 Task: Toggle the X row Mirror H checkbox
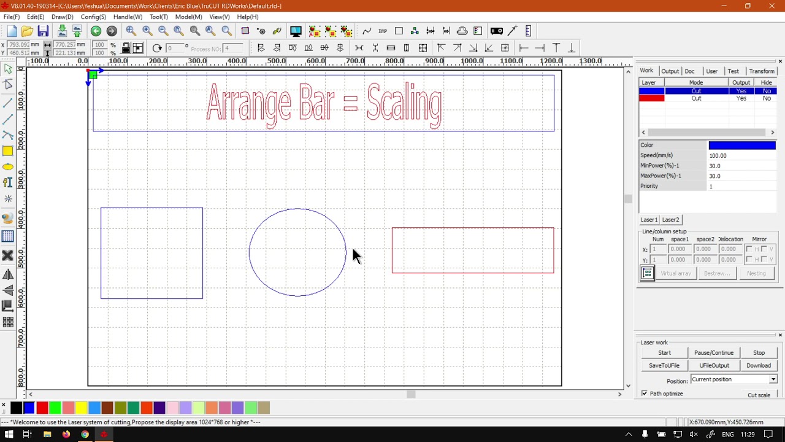[749, 249]
